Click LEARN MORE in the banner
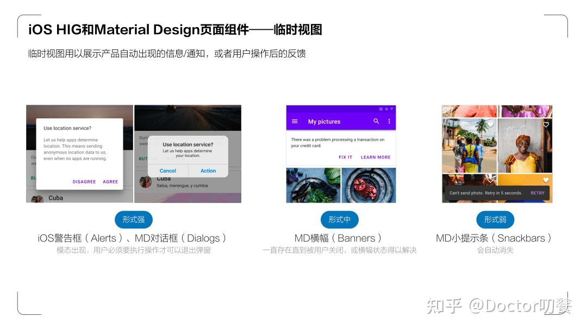The width and height of the screenshot is (587, 330). pos(376,157)
